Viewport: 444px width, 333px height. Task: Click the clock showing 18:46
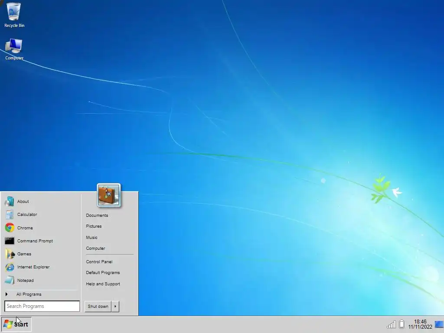[x=420, y=322]
